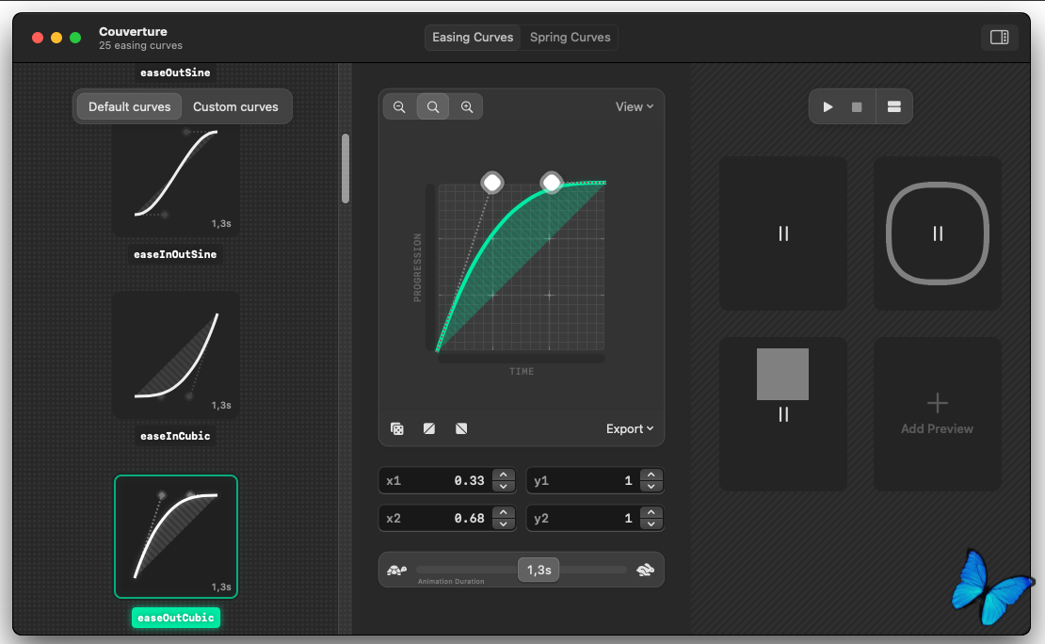This screenshot has width=1045, height=644.
Task: Click the Animation Duration slider handle
Action: (x=539, y=570)
